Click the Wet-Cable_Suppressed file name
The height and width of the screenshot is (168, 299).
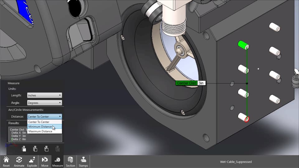point(236,162)
